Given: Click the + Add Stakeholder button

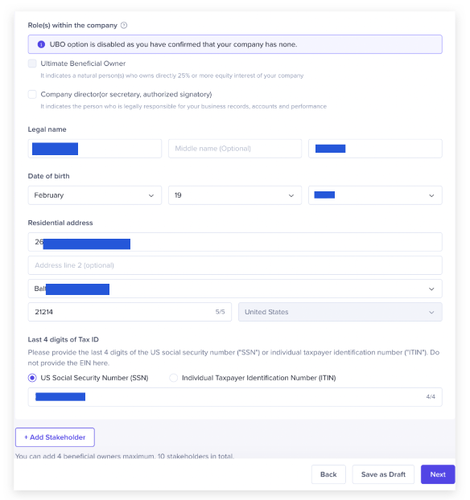Looking at the screenshot, I should [55, 437].
